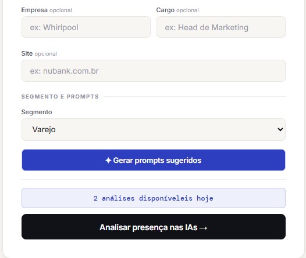The height and width of the screenshot is (258, 306).
Task: Click the divider line beside section heading
Action: point(194,96)
